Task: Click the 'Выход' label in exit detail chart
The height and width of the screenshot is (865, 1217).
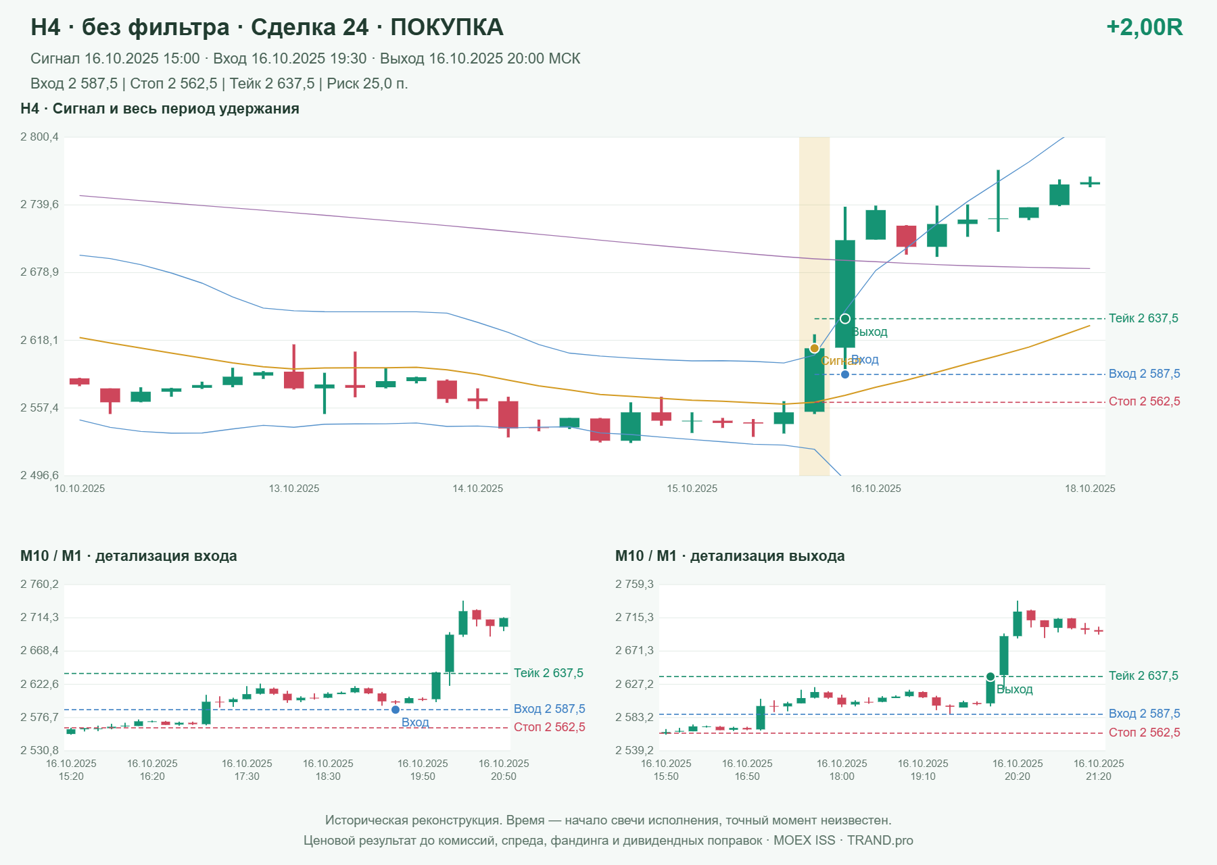Action: point(1015,689)
